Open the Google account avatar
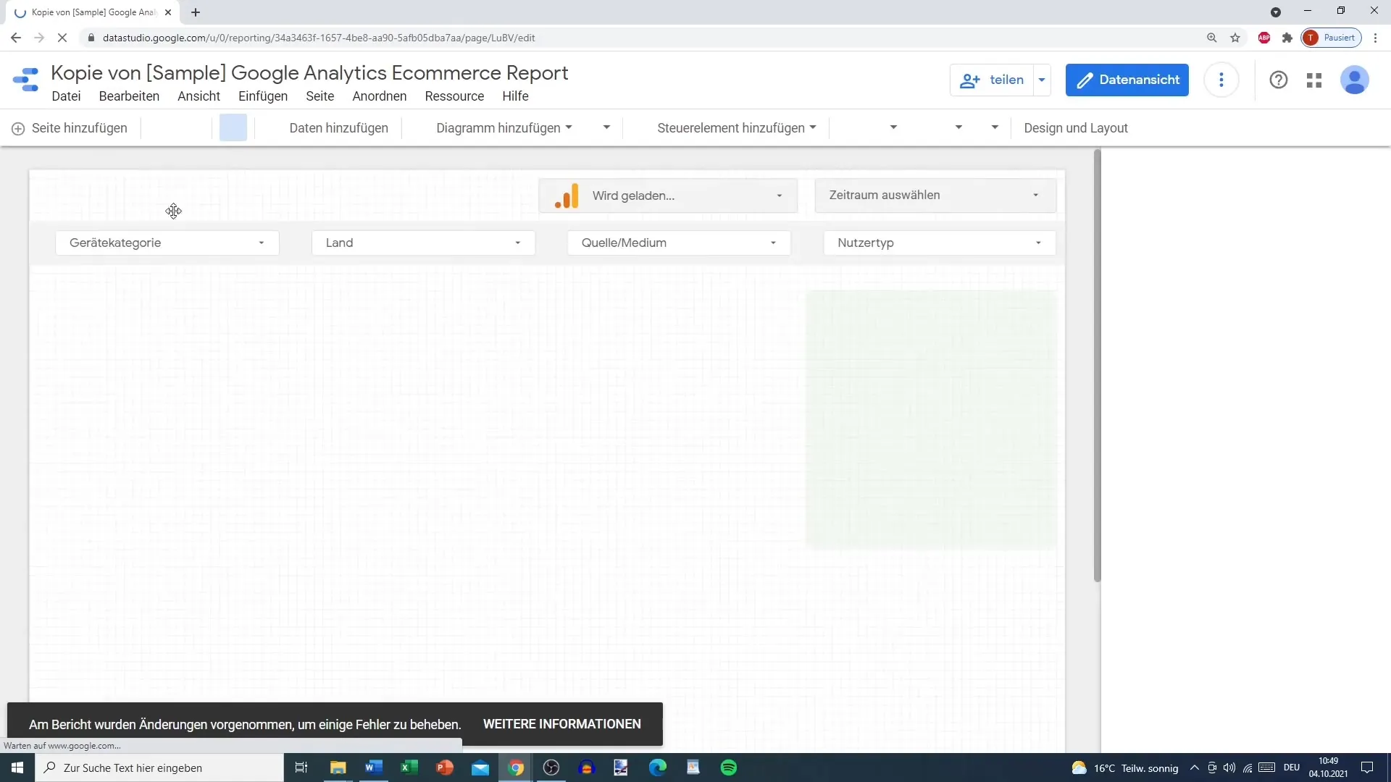The width and height of the screenshot is (1391, 782). tap(1354, 80)
